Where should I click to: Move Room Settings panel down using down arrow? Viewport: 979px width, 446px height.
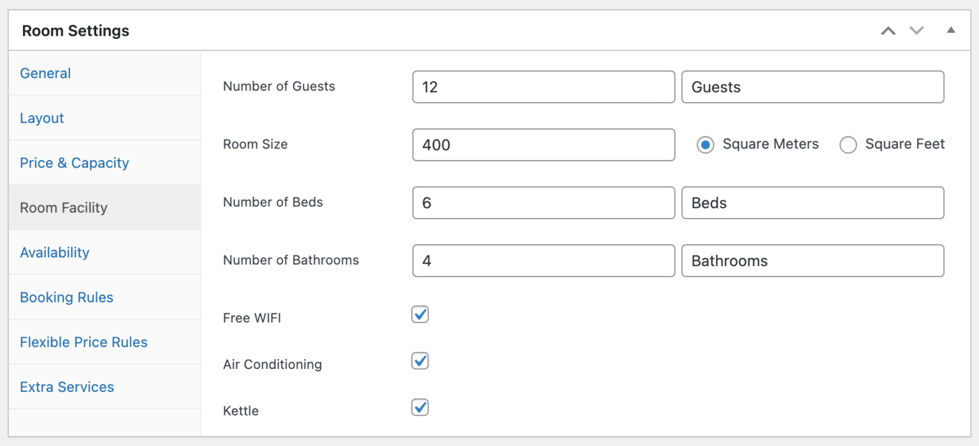click(917, 30)
